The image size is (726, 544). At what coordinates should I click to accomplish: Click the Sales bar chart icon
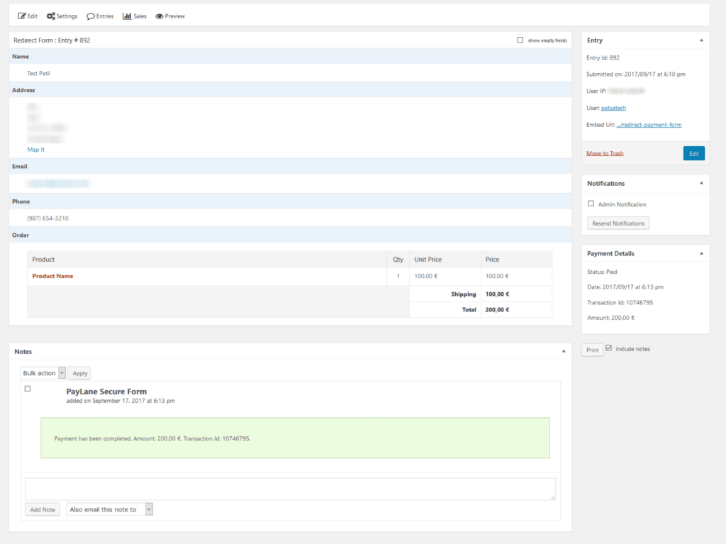(x=127, y=16)
